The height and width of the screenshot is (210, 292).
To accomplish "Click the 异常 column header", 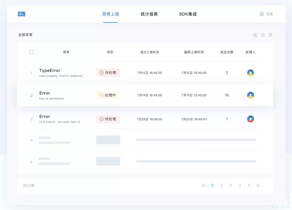I will pyautogui.click(x=66, y=52).
